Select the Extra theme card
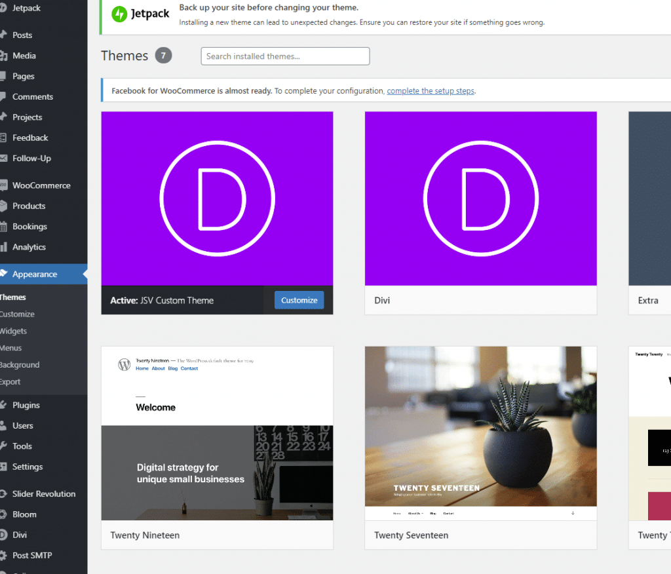The height and width of the screenshot is (574, 671). [649, 213]
